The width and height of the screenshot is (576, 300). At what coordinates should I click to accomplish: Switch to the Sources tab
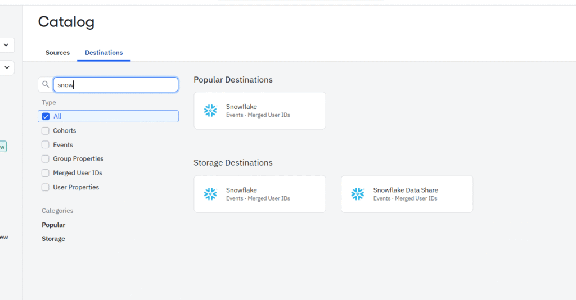point(57,53)
